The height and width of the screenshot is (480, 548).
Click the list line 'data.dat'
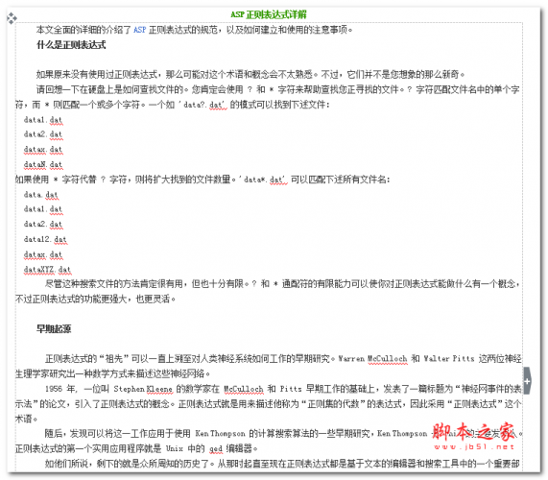tap(41, 195)
